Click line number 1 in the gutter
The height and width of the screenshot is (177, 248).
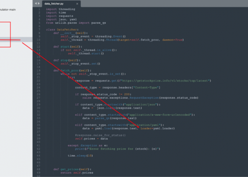pos(39,9)
